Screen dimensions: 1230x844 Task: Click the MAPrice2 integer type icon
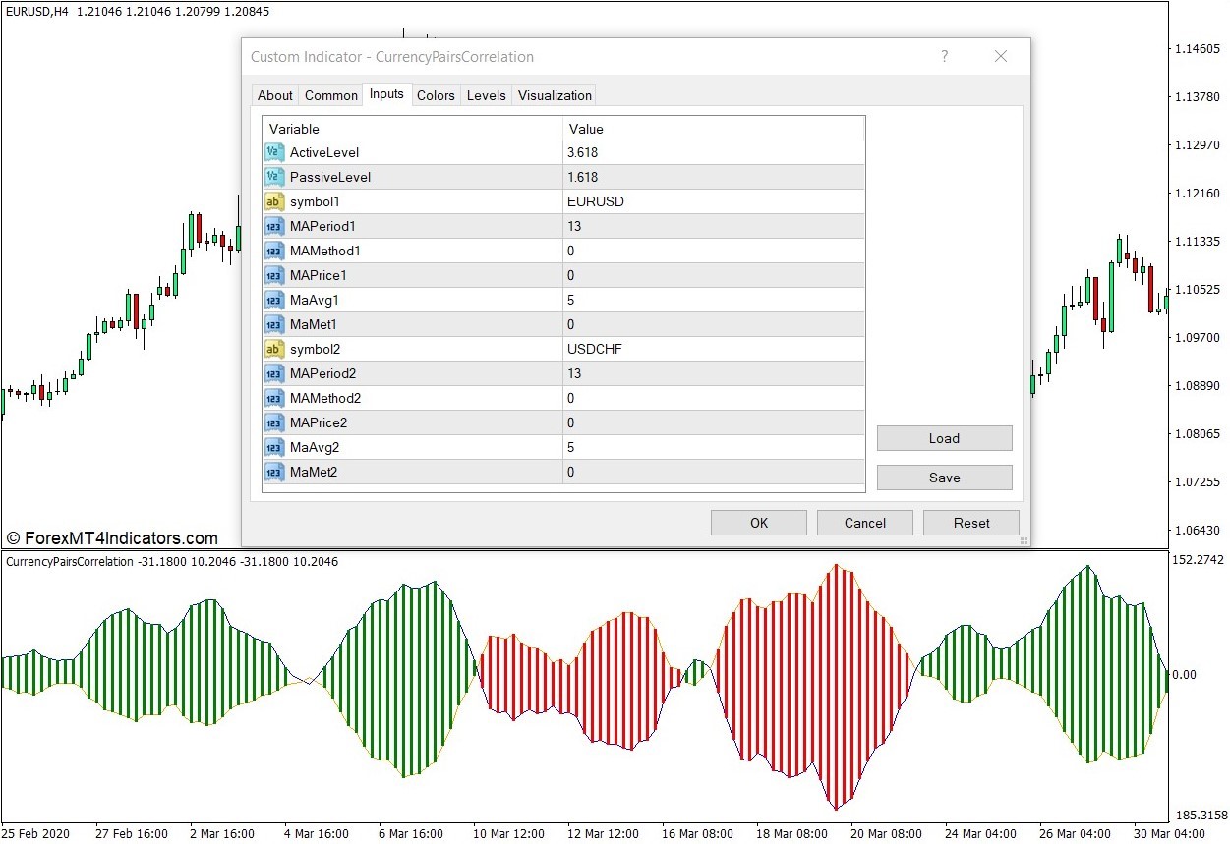(x=274, y=422)
